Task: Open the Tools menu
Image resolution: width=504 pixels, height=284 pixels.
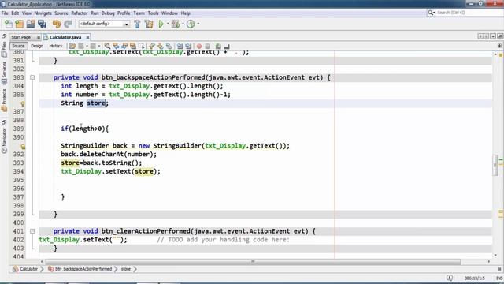Action: pos(153,13)
